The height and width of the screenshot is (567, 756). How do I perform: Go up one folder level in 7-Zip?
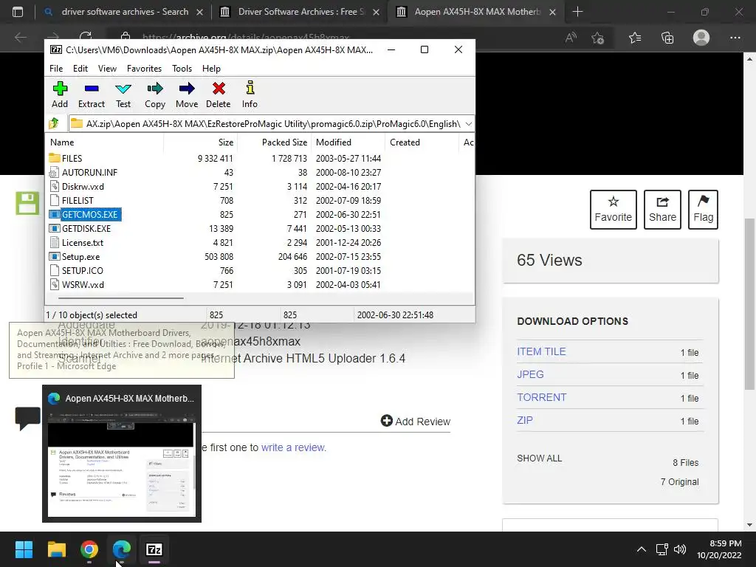[x=54, y=123]
